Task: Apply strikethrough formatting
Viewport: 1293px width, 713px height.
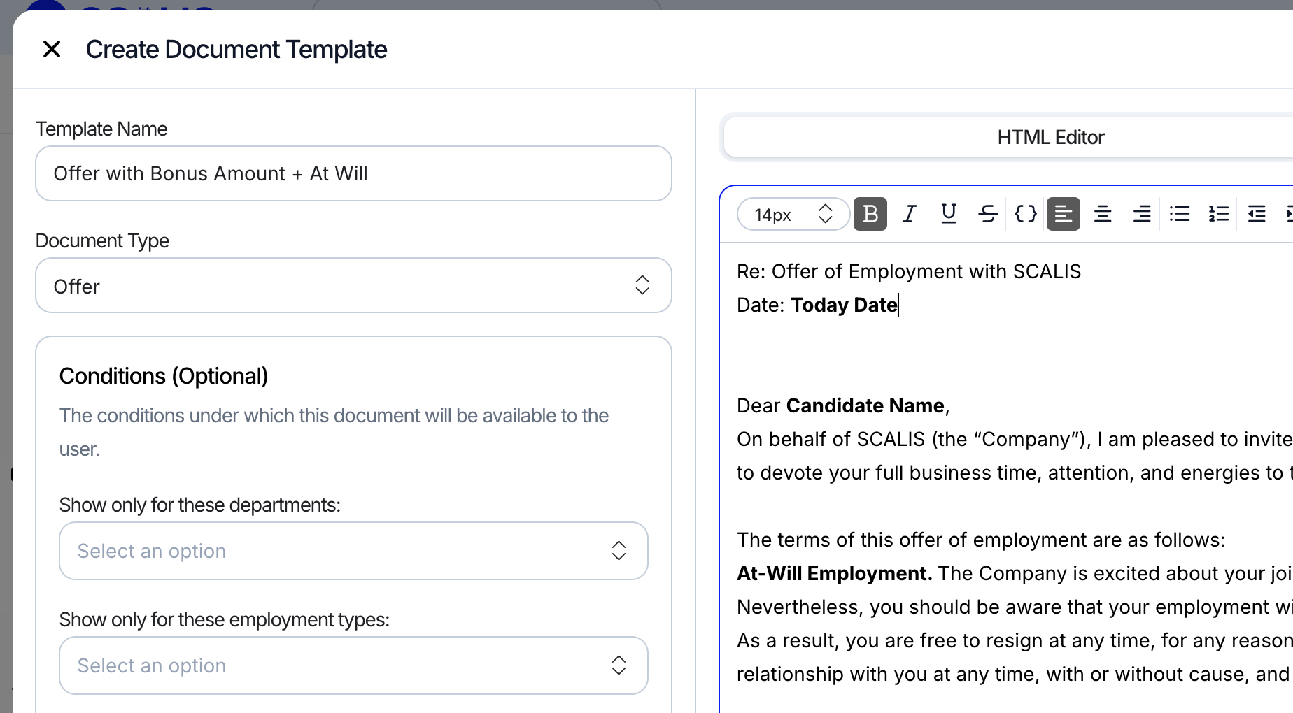Action: pos(988,214)
